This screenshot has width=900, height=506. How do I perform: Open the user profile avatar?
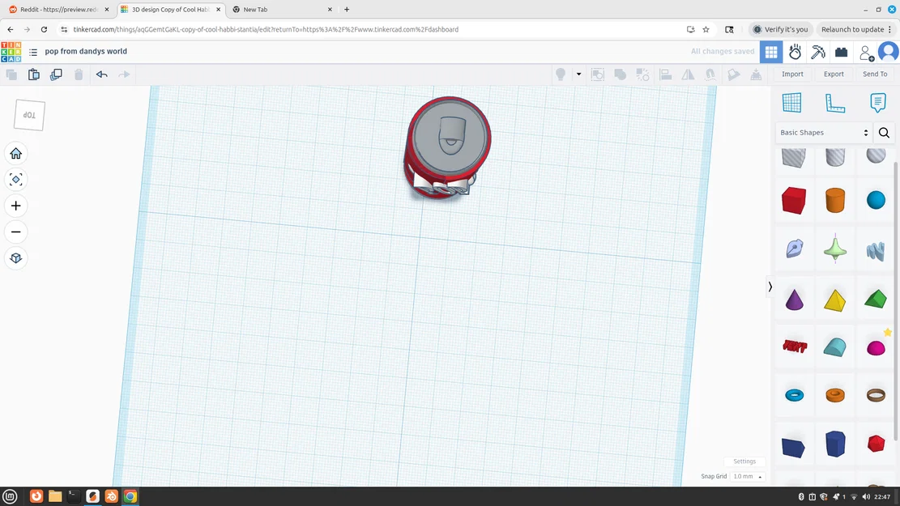click(x=889, y=52)
